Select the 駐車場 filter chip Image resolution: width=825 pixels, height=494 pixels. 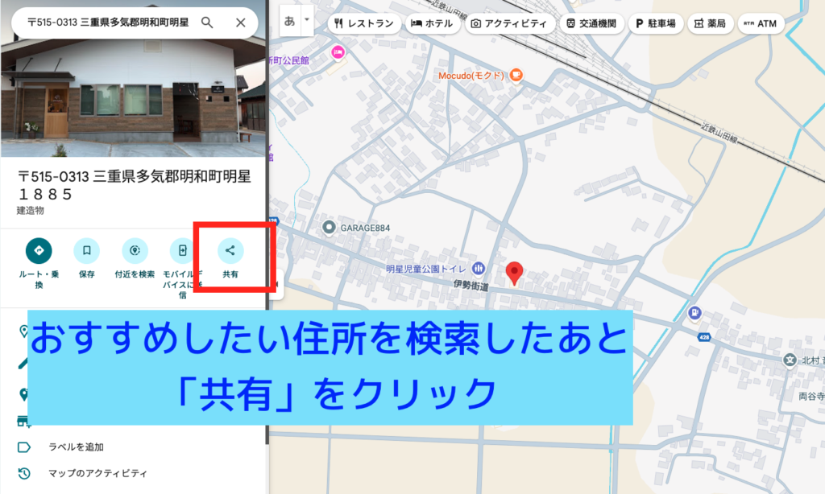[656, 23]
